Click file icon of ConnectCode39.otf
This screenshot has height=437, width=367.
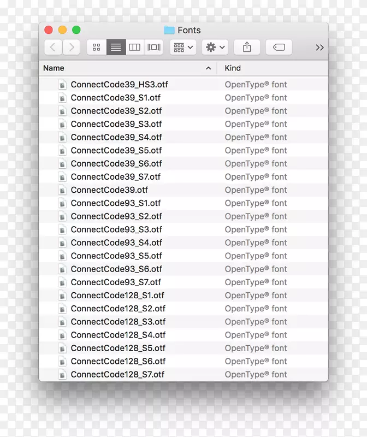[62, 190]
